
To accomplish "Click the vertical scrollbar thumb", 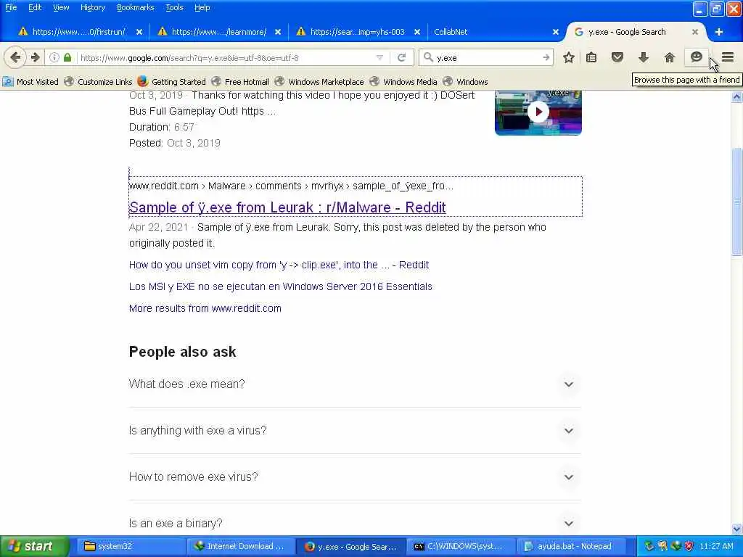I will 737,202.
